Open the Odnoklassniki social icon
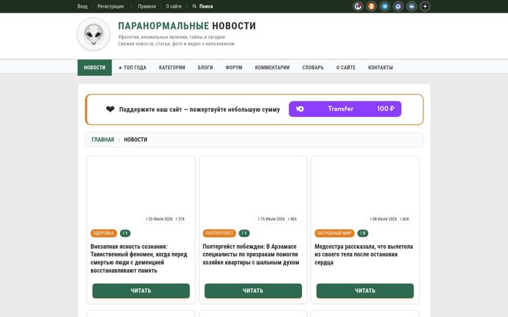Viewport: 508px width, 317px height. [x=371, y=6]
